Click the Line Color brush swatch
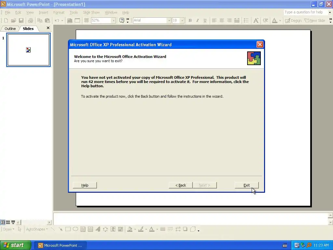This screenshot has width=333, height=250. tap(140, 229)
